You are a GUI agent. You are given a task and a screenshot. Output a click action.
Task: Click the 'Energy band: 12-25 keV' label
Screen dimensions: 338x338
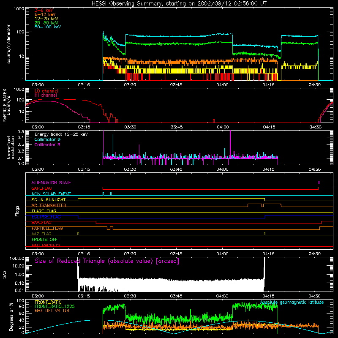point(61,134)
